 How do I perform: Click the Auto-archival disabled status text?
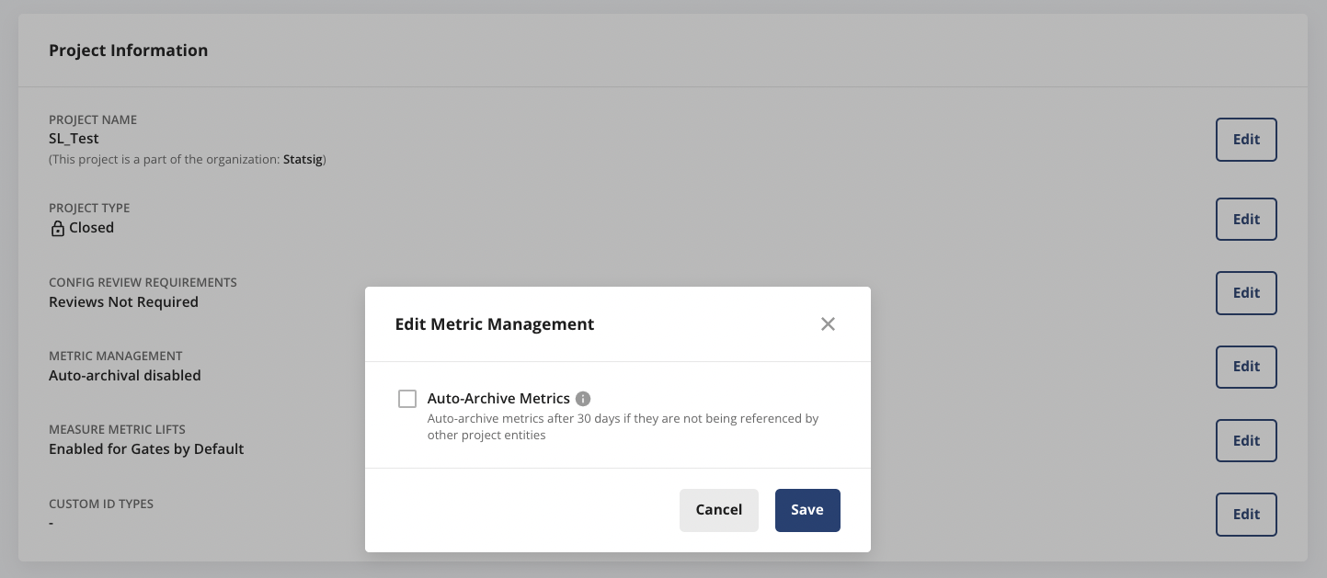point(124,375)
